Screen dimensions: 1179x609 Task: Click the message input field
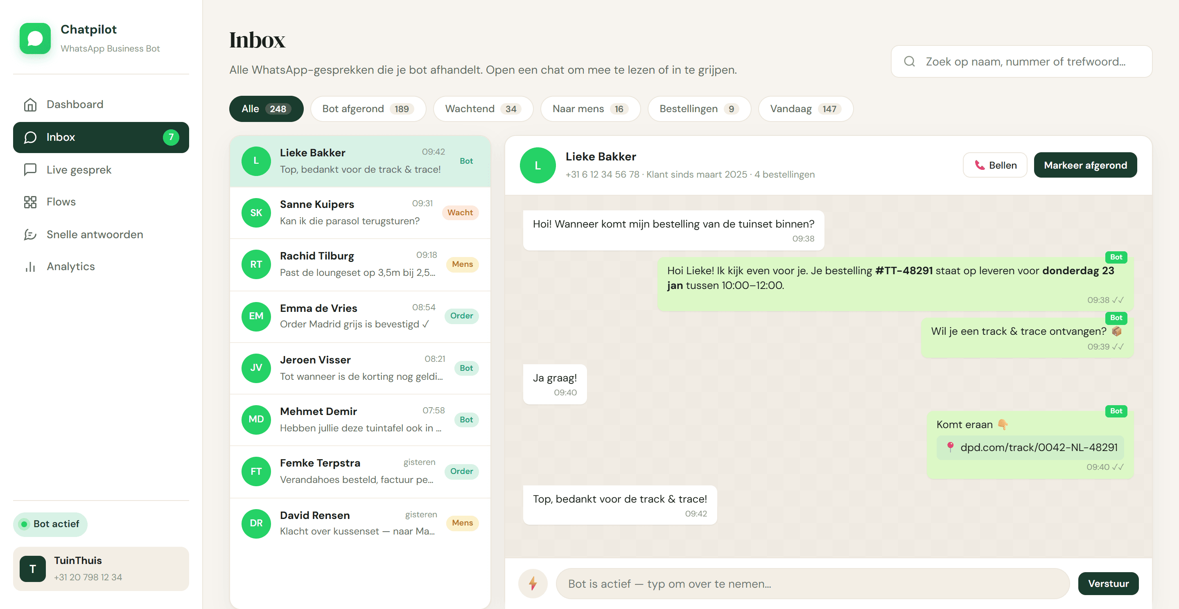tap(813, 583)
